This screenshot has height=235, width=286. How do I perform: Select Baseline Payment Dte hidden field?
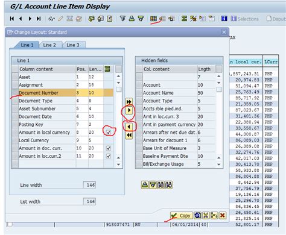pyautogui.click(x=176, y=156)
